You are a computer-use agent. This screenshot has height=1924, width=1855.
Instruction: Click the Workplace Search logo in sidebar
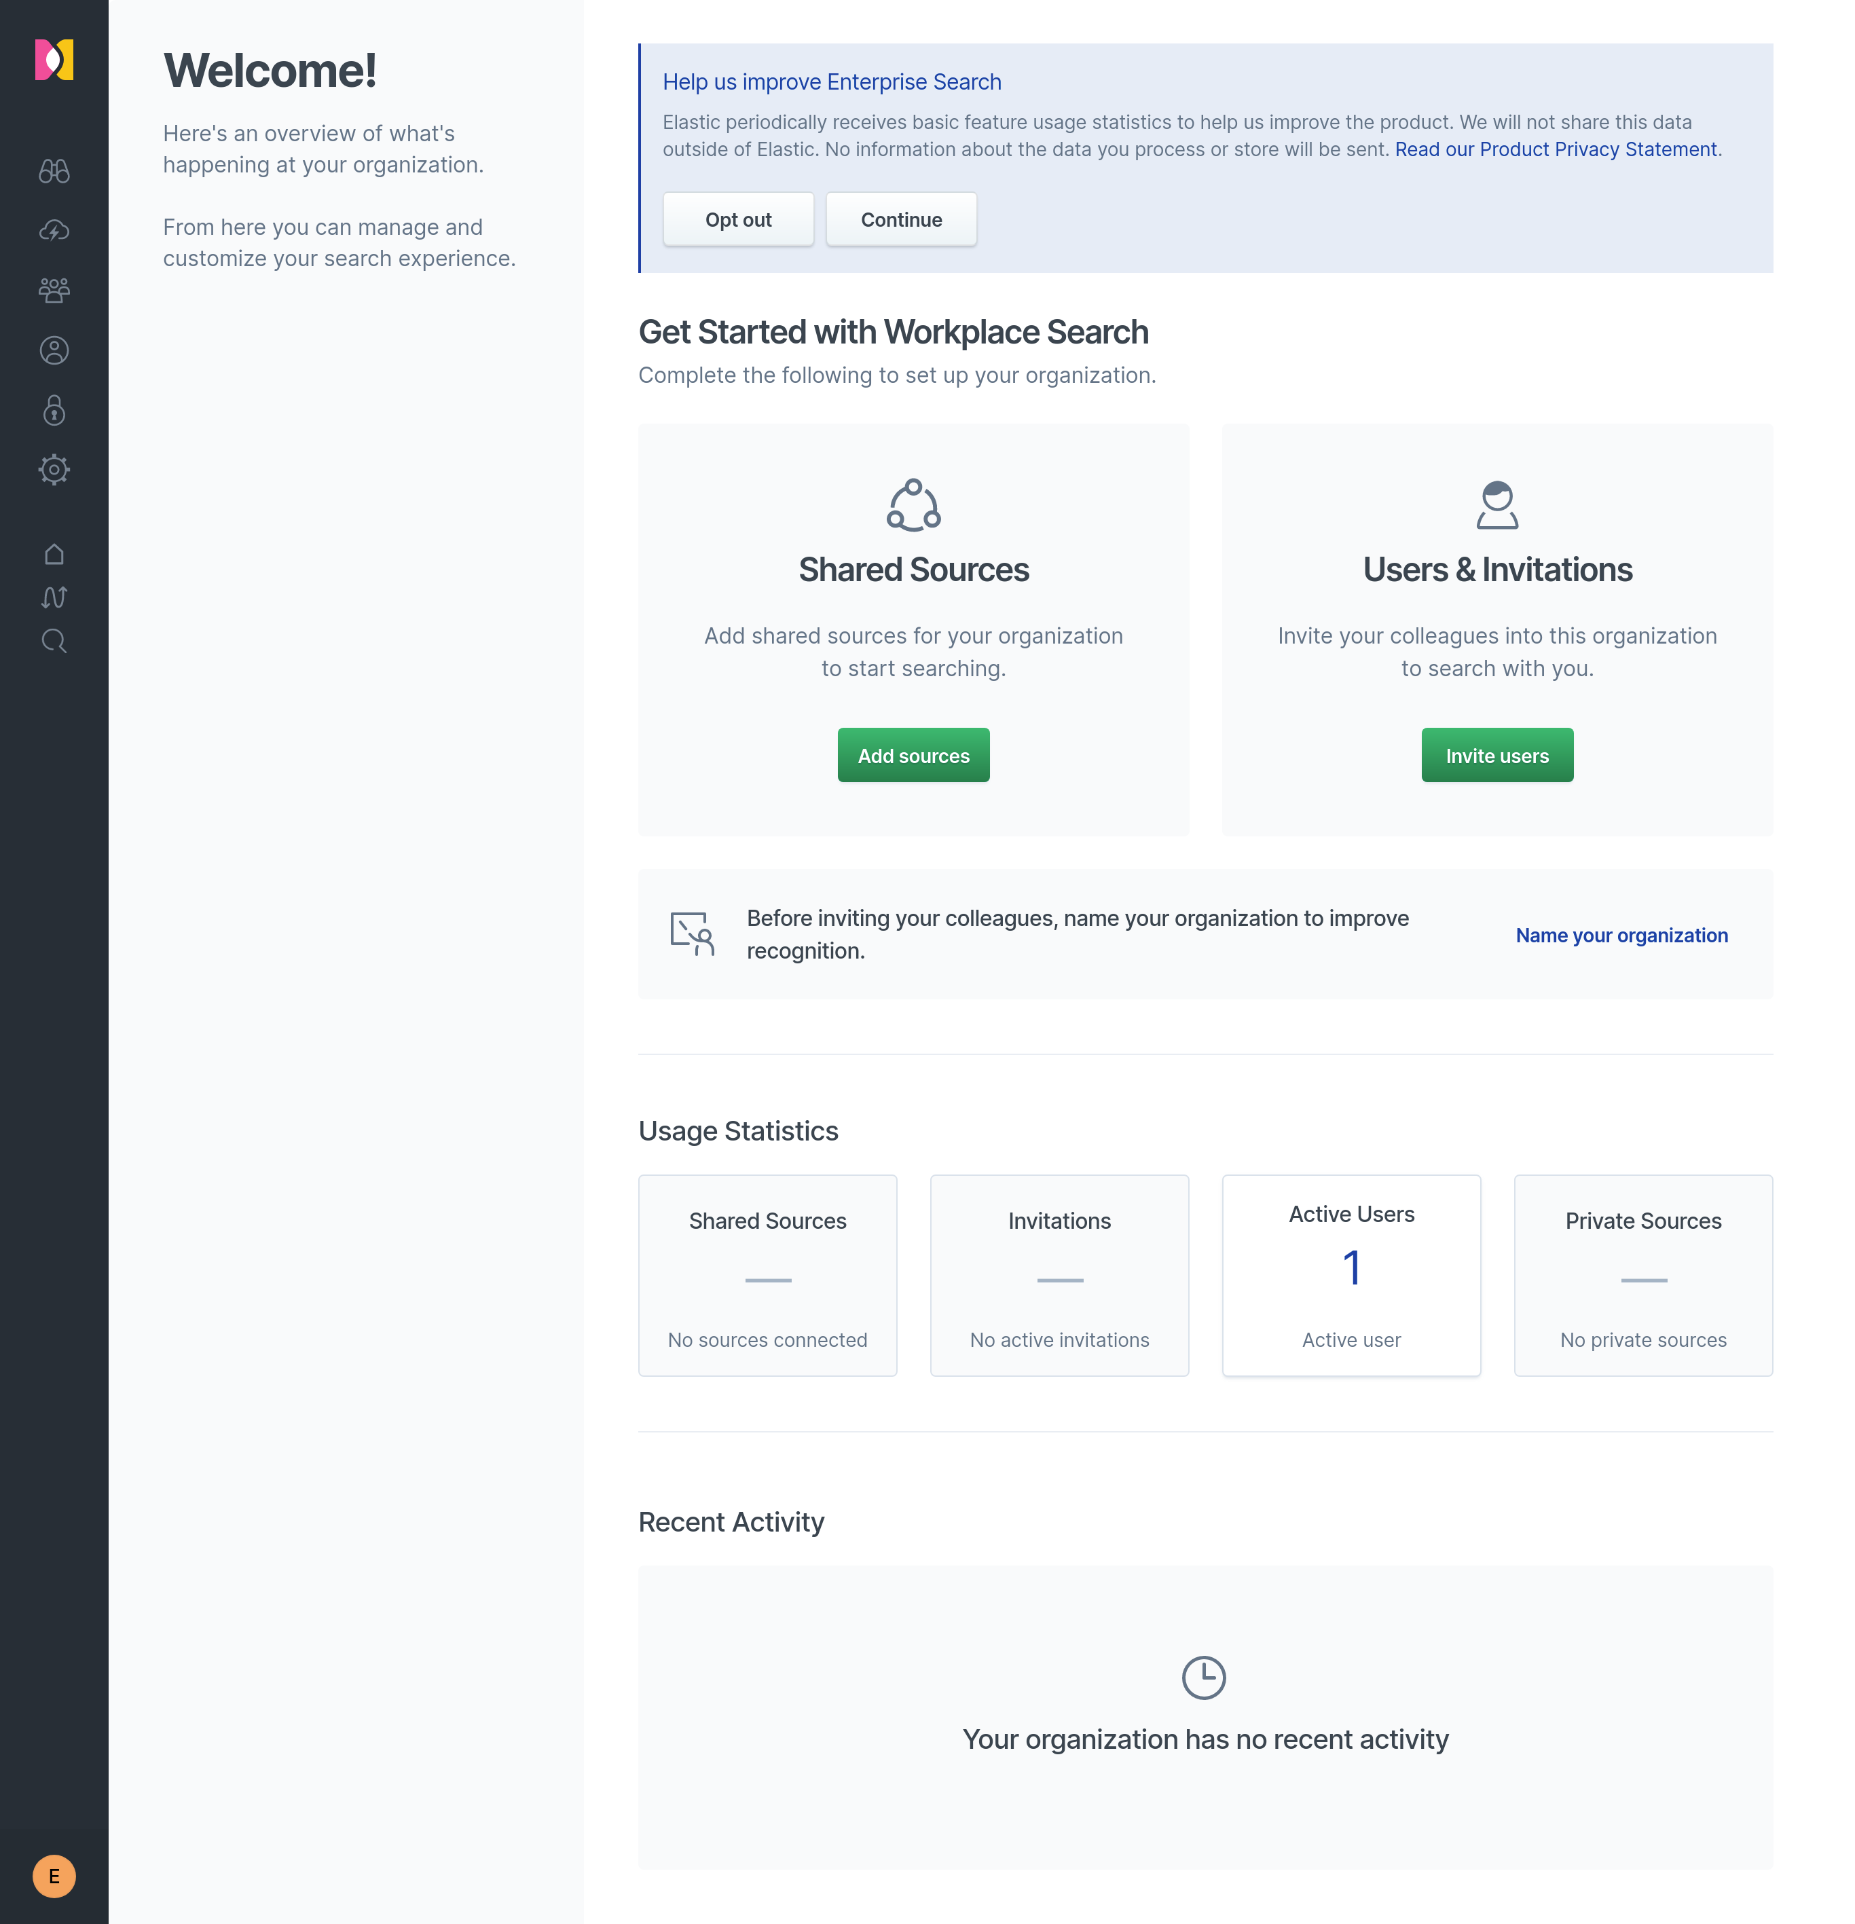[x=54, y=60]
